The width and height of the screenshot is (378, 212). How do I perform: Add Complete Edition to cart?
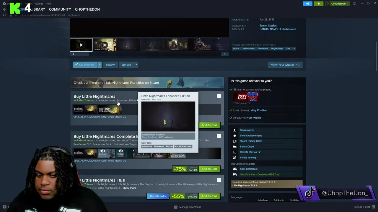[209, 169]
